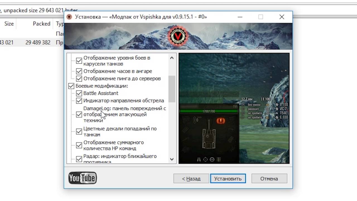Click the "Size" column header in archive window

(9, 24)
